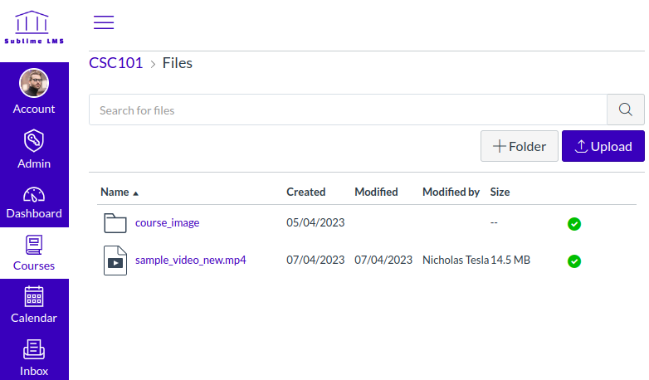Click the sample_video_new.mp4 video file icon

pyautogui.click(x=115, y=261)
